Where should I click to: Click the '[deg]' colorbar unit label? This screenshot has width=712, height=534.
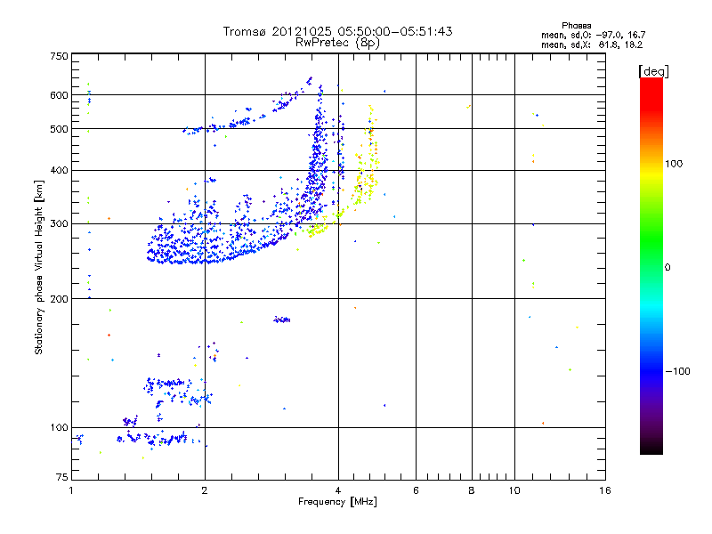(x=653, y=71)
